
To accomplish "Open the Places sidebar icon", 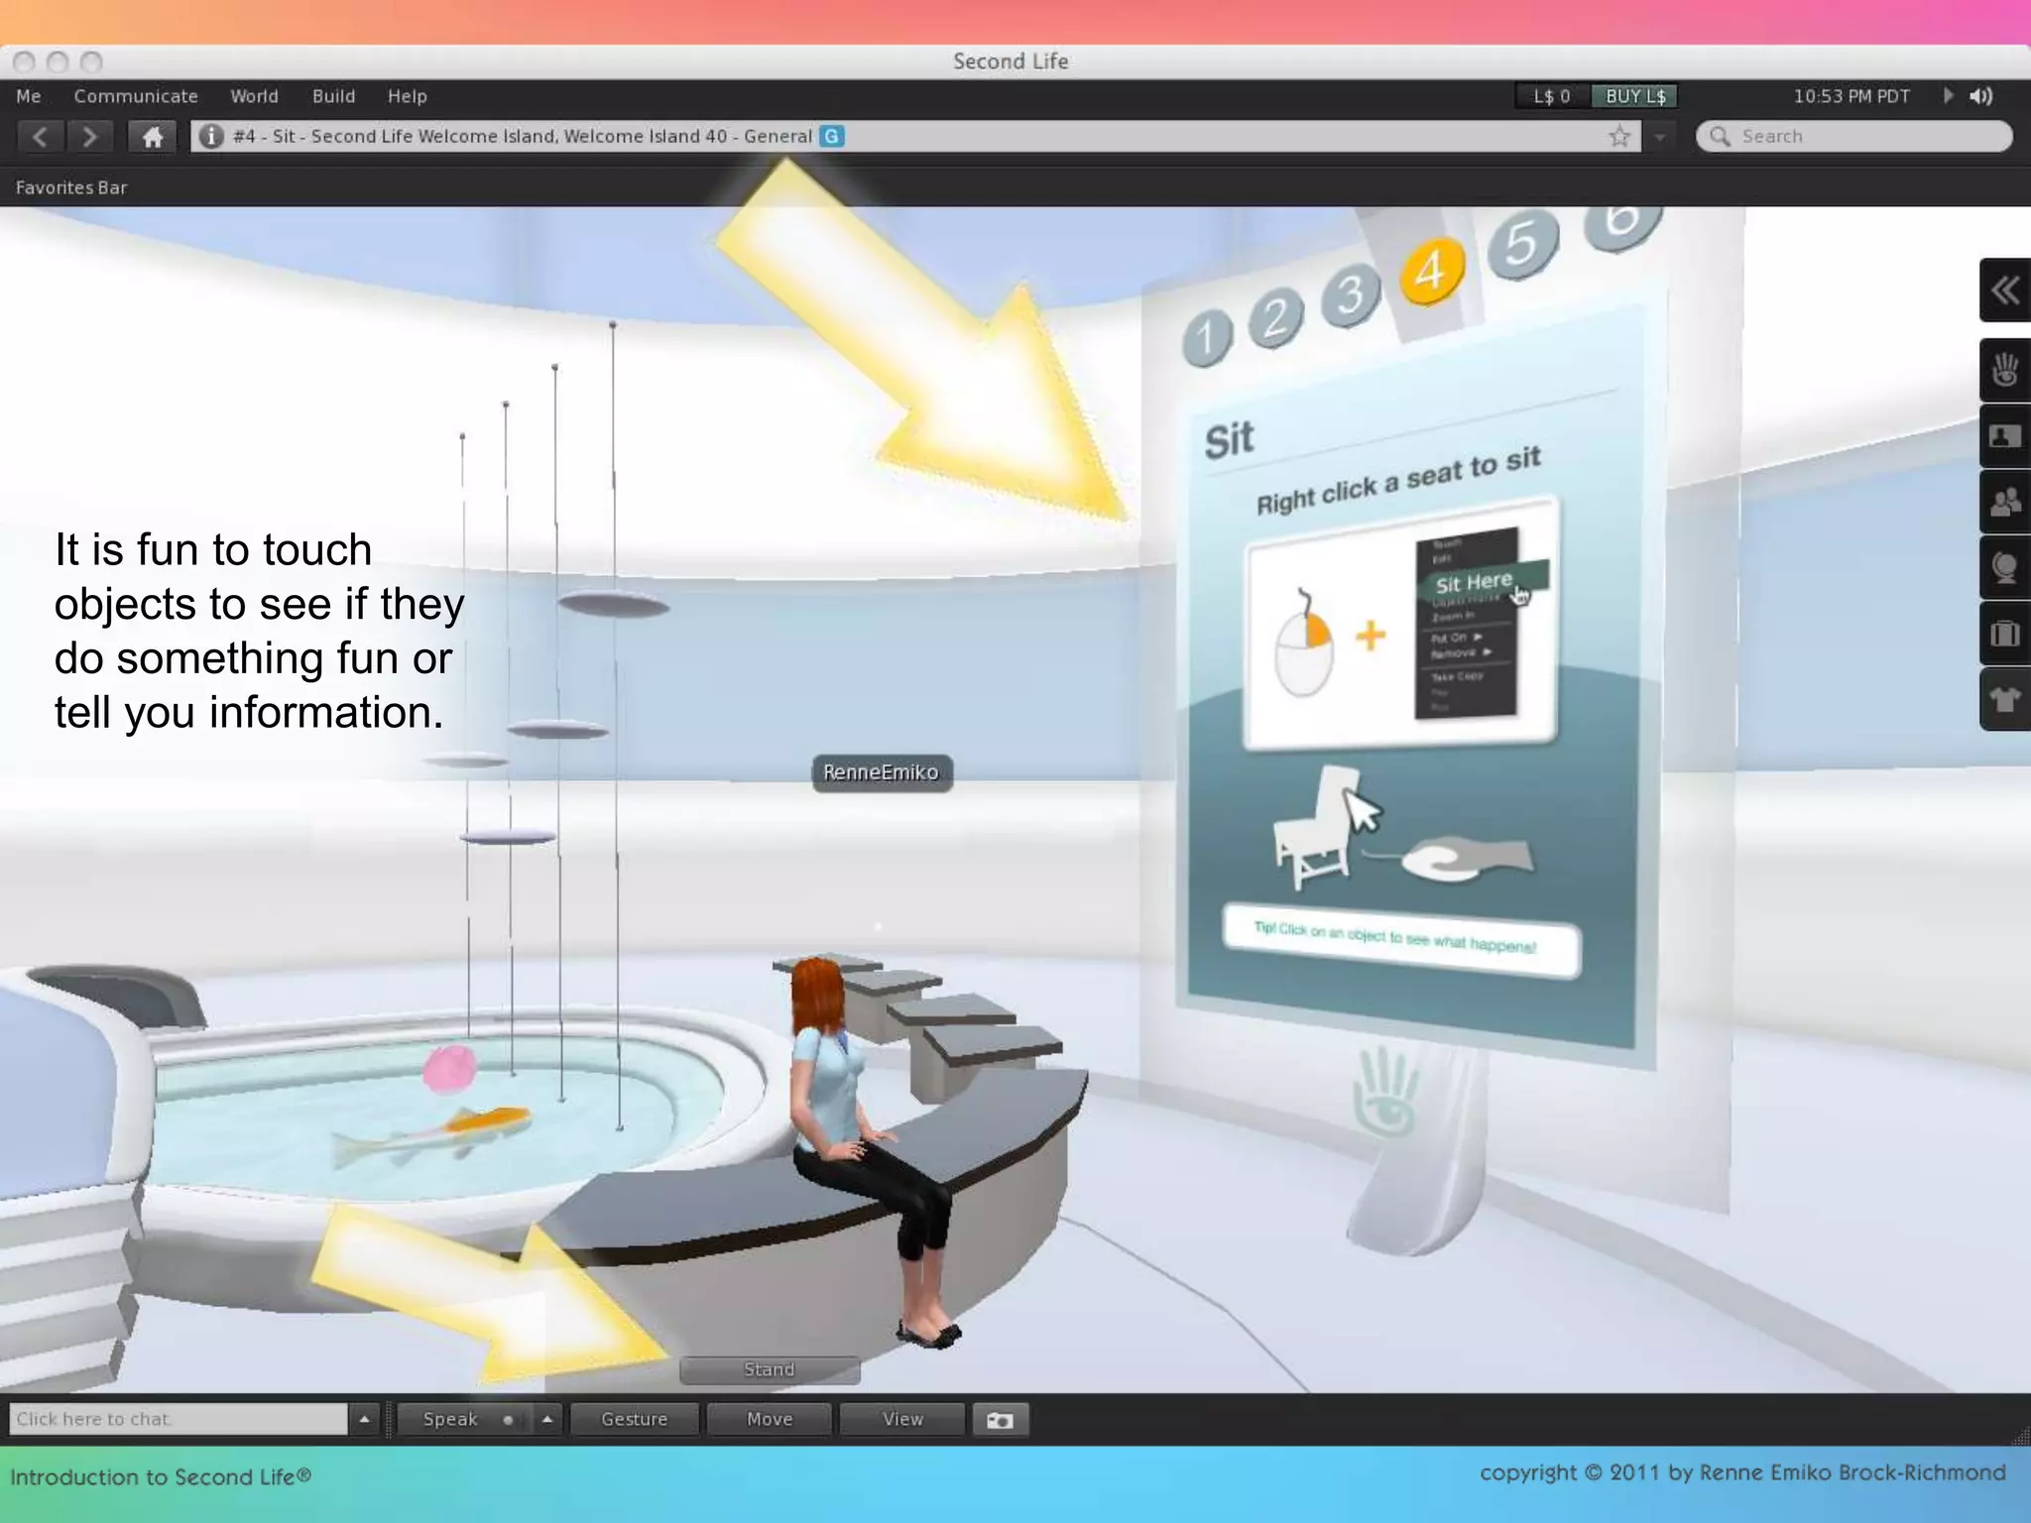I will tap(2004, 568).
